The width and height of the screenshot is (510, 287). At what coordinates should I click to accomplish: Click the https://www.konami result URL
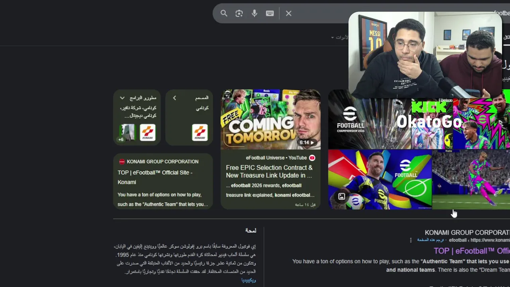pos(490,240)
